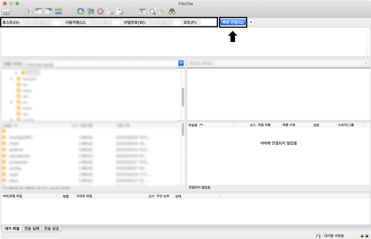Open the Site Manager icon
The width and height of the screenshot is (371, 239).
coord(7,12)
